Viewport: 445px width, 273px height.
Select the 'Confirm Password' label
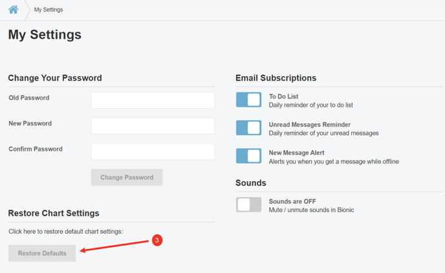36,149
